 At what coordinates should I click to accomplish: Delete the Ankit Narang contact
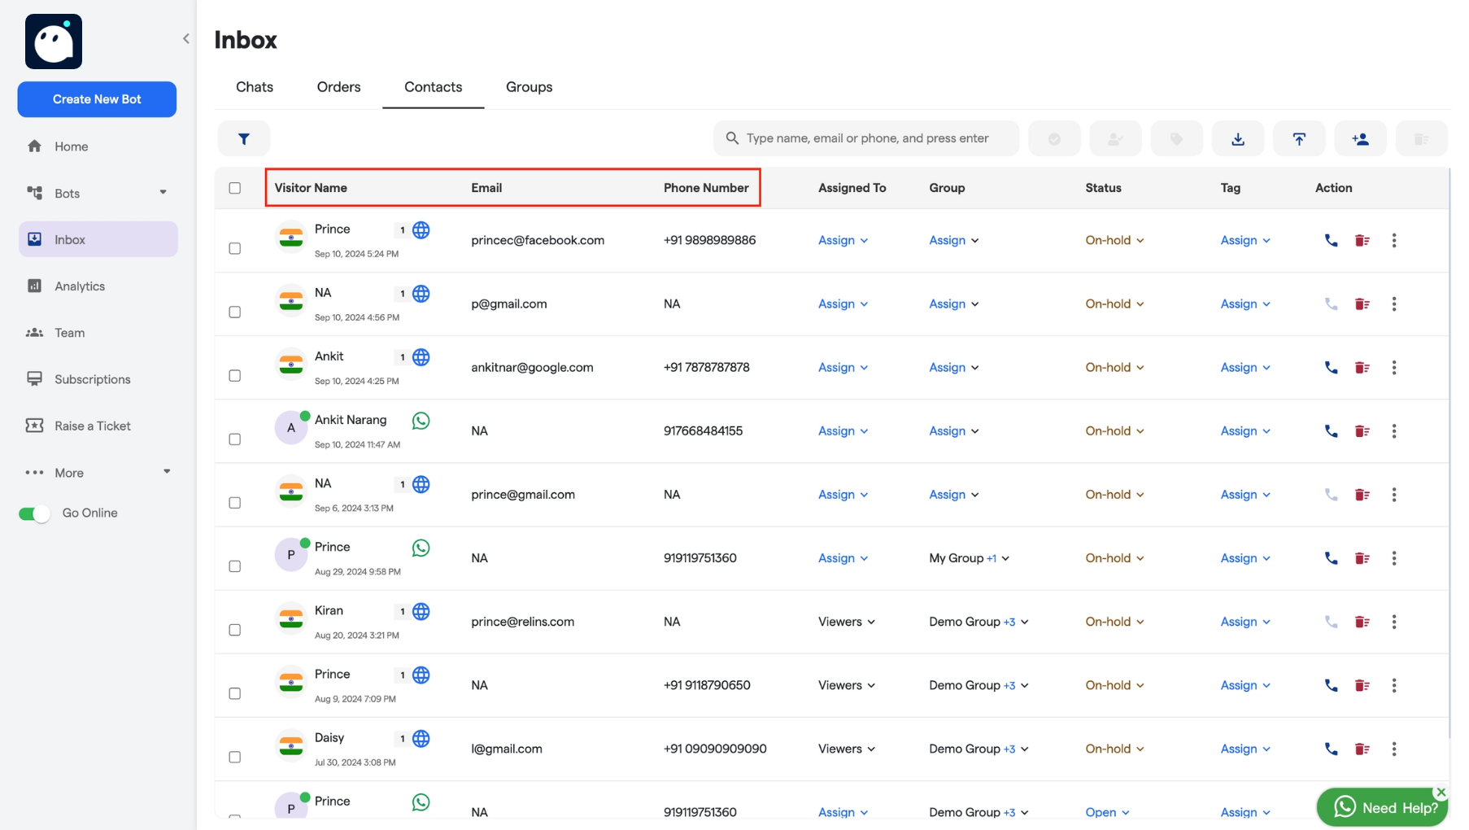(1362, 430)
